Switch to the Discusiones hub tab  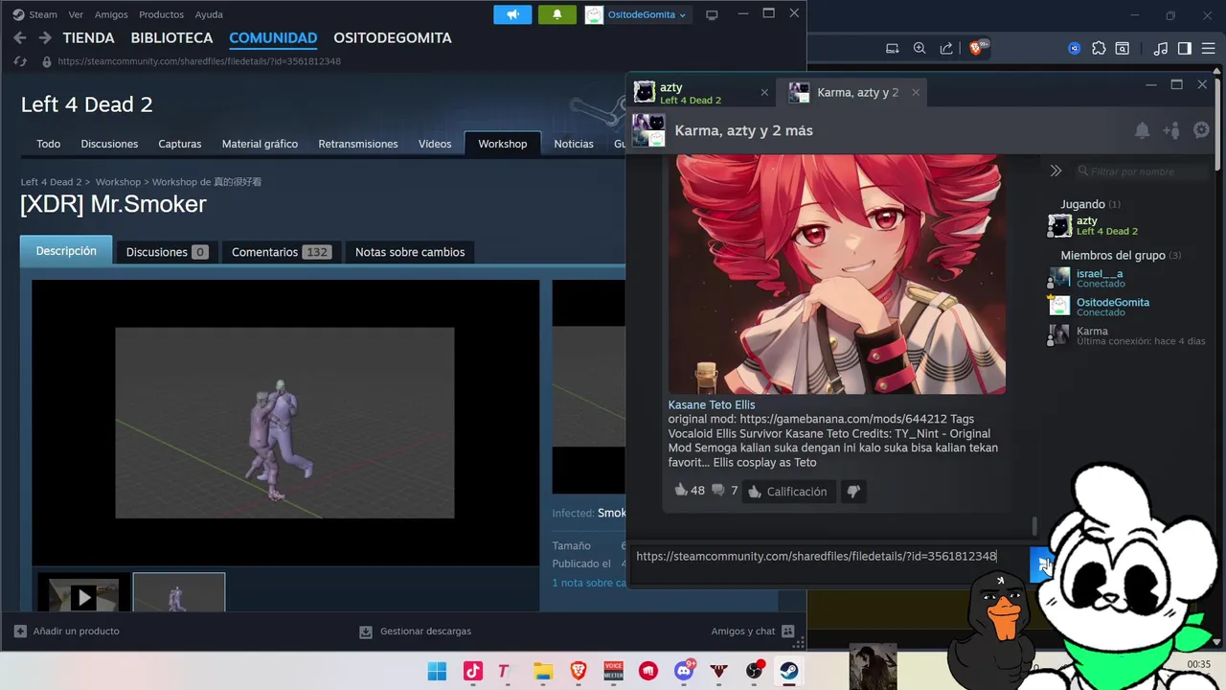pyautogui.click(x=109, y=144)
